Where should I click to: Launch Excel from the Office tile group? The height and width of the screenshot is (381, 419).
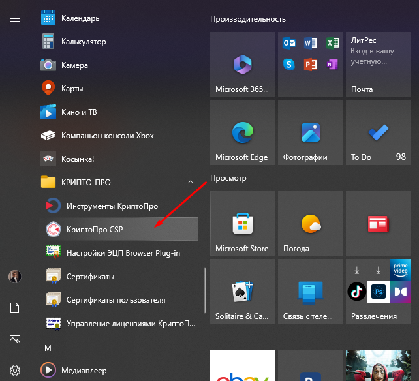pyautogui.click(x=332, y=43)
